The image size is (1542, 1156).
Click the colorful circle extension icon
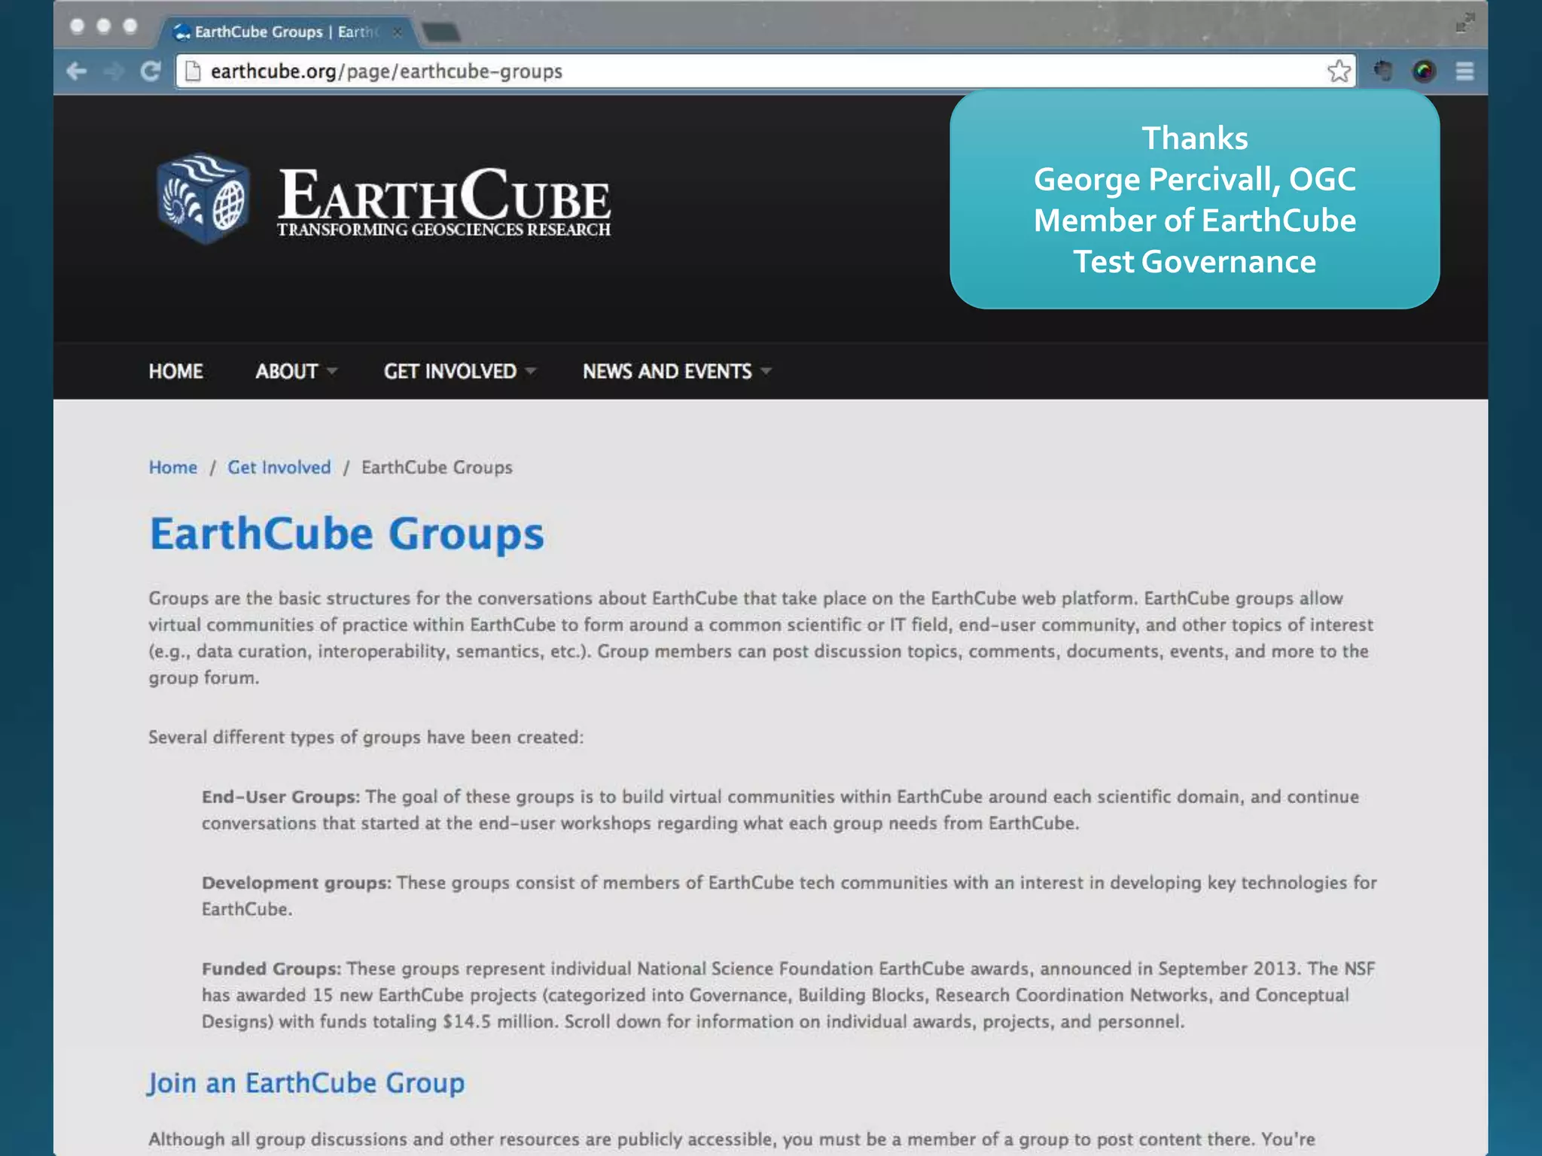(x=1423, y=71)
